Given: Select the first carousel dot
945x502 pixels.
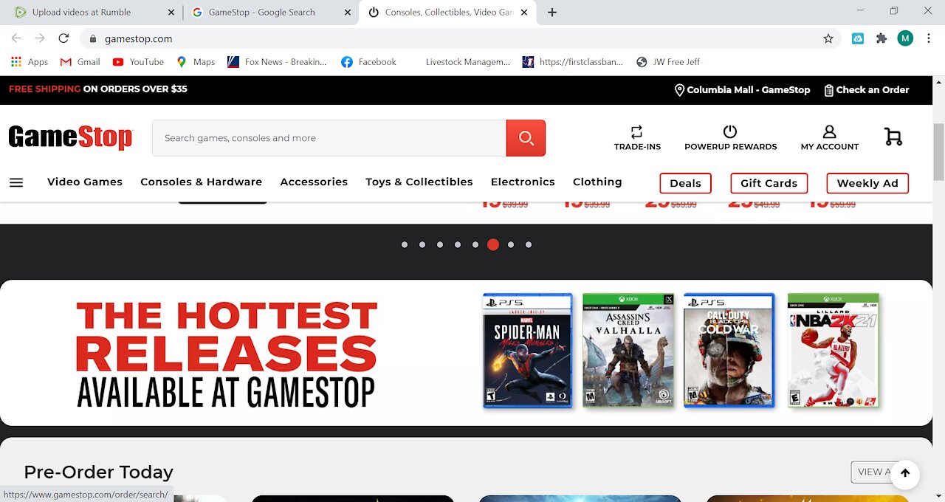Looking at the screenshot, I should 405,245.
